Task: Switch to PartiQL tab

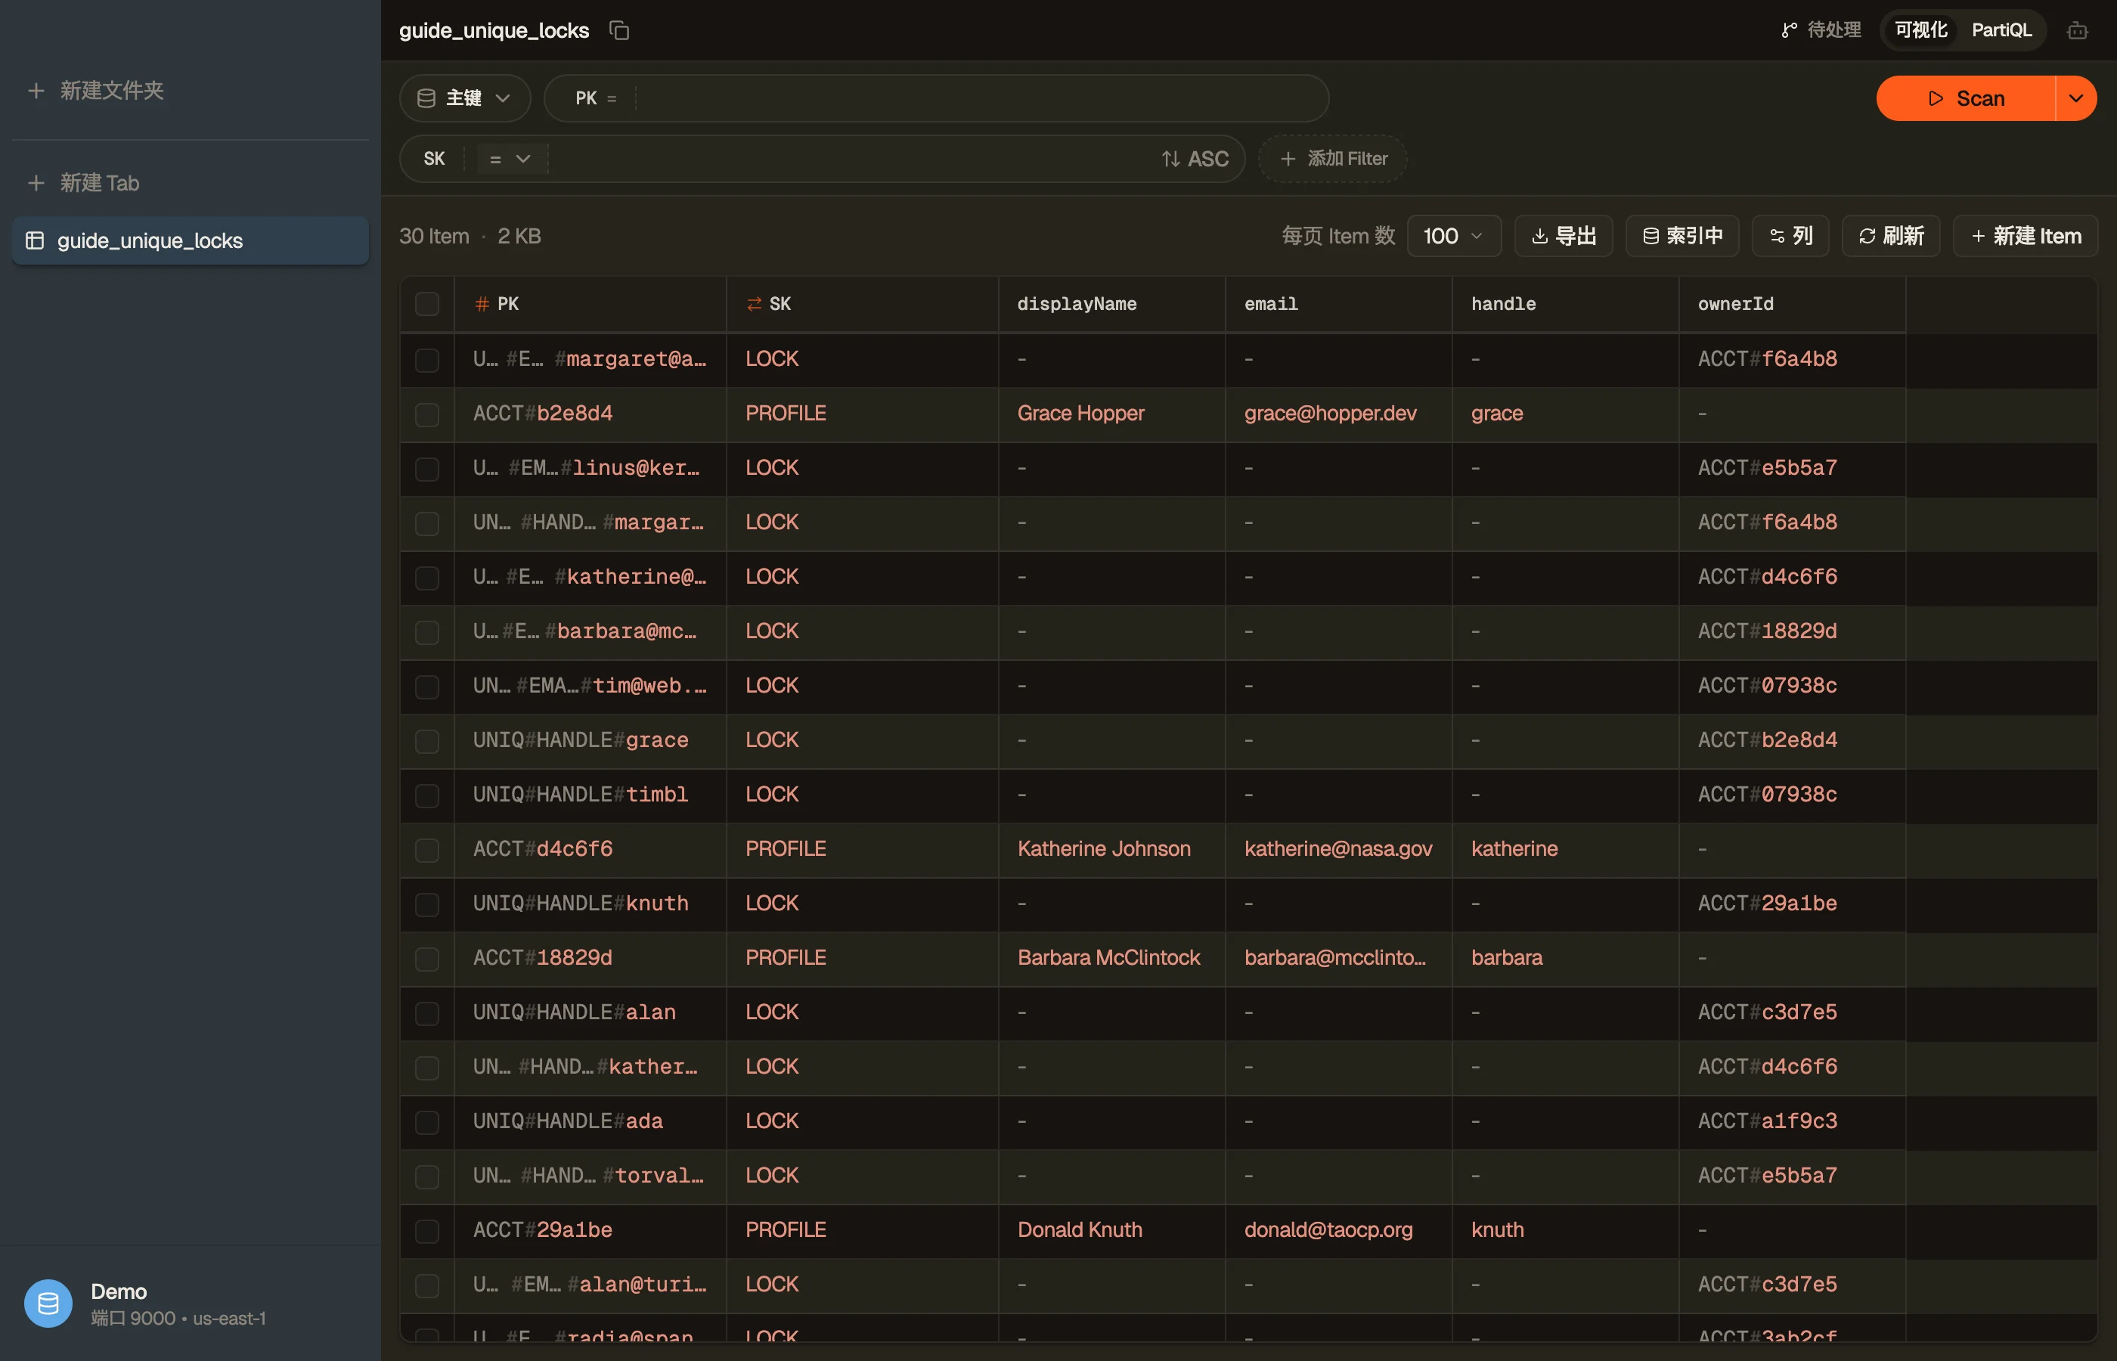Action: [2001, 30]
